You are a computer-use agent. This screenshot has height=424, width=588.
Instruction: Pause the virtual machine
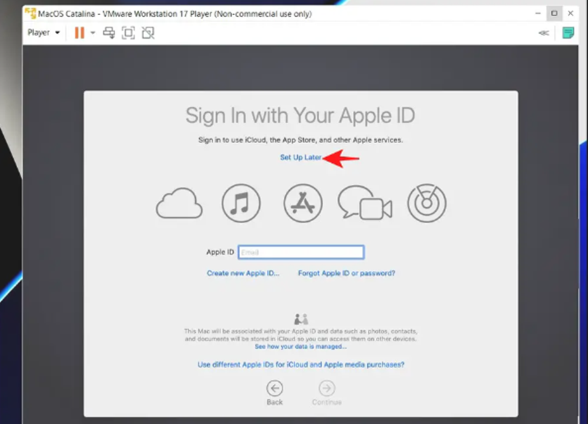79,33
